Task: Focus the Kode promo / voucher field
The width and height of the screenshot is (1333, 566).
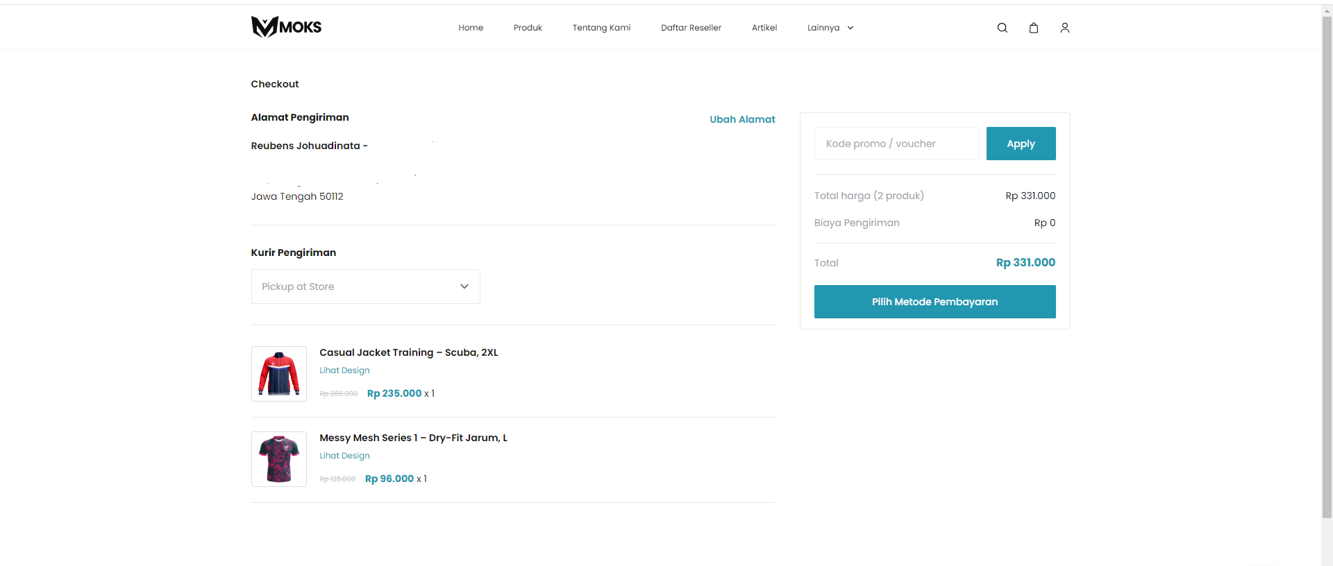Action: point(896,144)
